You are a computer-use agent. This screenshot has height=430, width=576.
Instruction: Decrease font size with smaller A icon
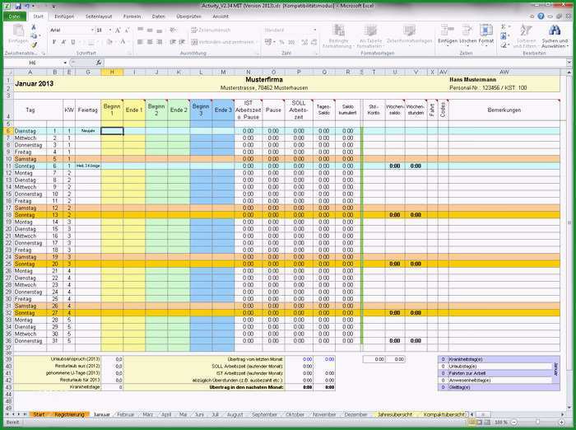[127, 30]
